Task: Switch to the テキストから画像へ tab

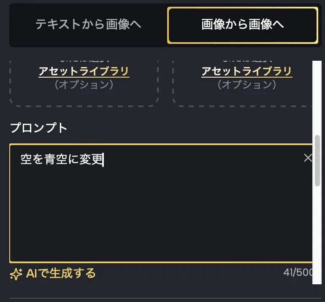Action: pyautogui.click(x=88, y=24)
